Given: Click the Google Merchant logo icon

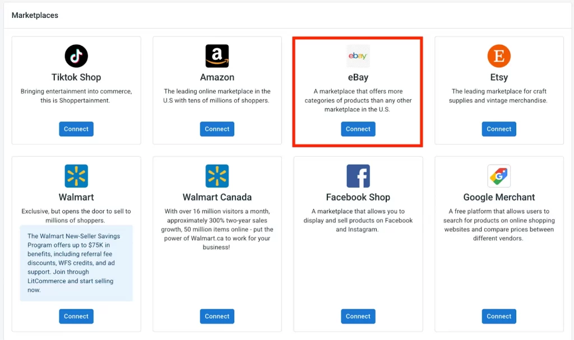Looking at the screenshot, I should pyautogui.click(x=498, y=175).
